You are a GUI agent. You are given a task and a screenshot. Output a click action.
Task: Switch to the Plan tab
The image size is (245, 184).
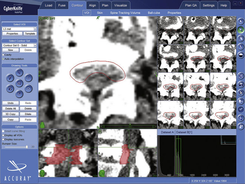coord(105,5)
